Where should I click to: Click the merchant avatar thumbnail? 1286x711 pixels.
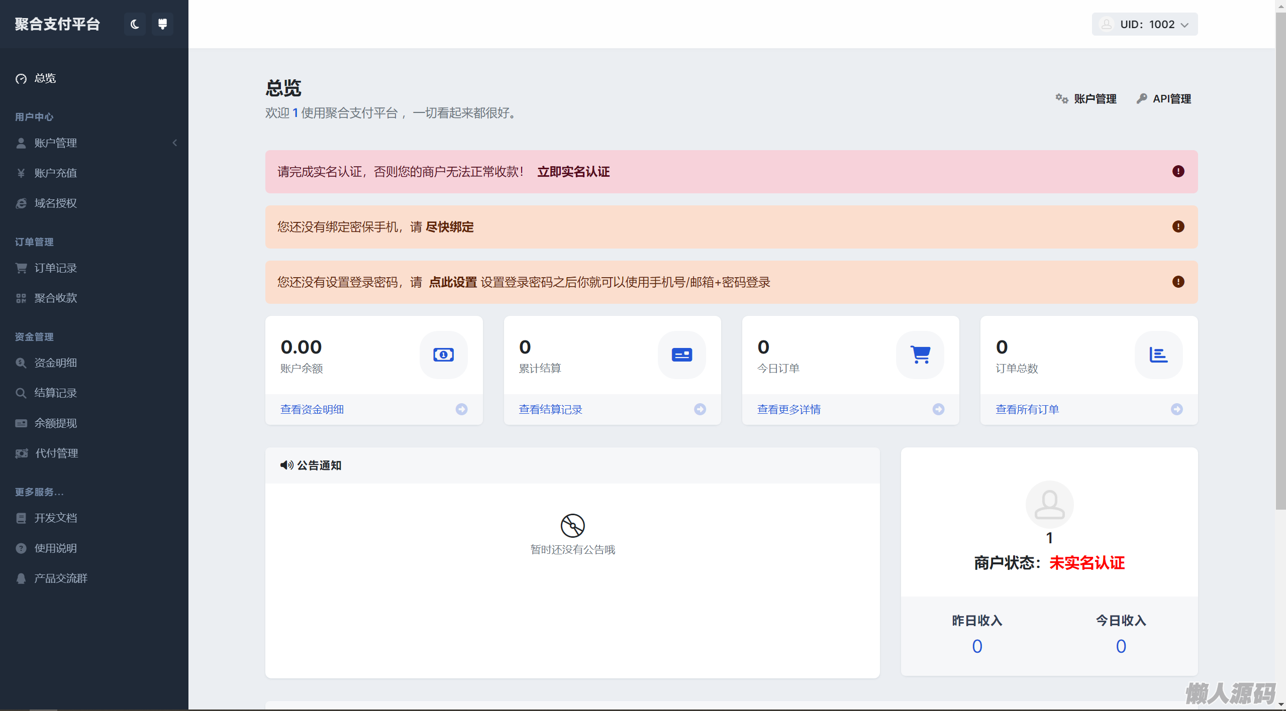click(1049, 505)
